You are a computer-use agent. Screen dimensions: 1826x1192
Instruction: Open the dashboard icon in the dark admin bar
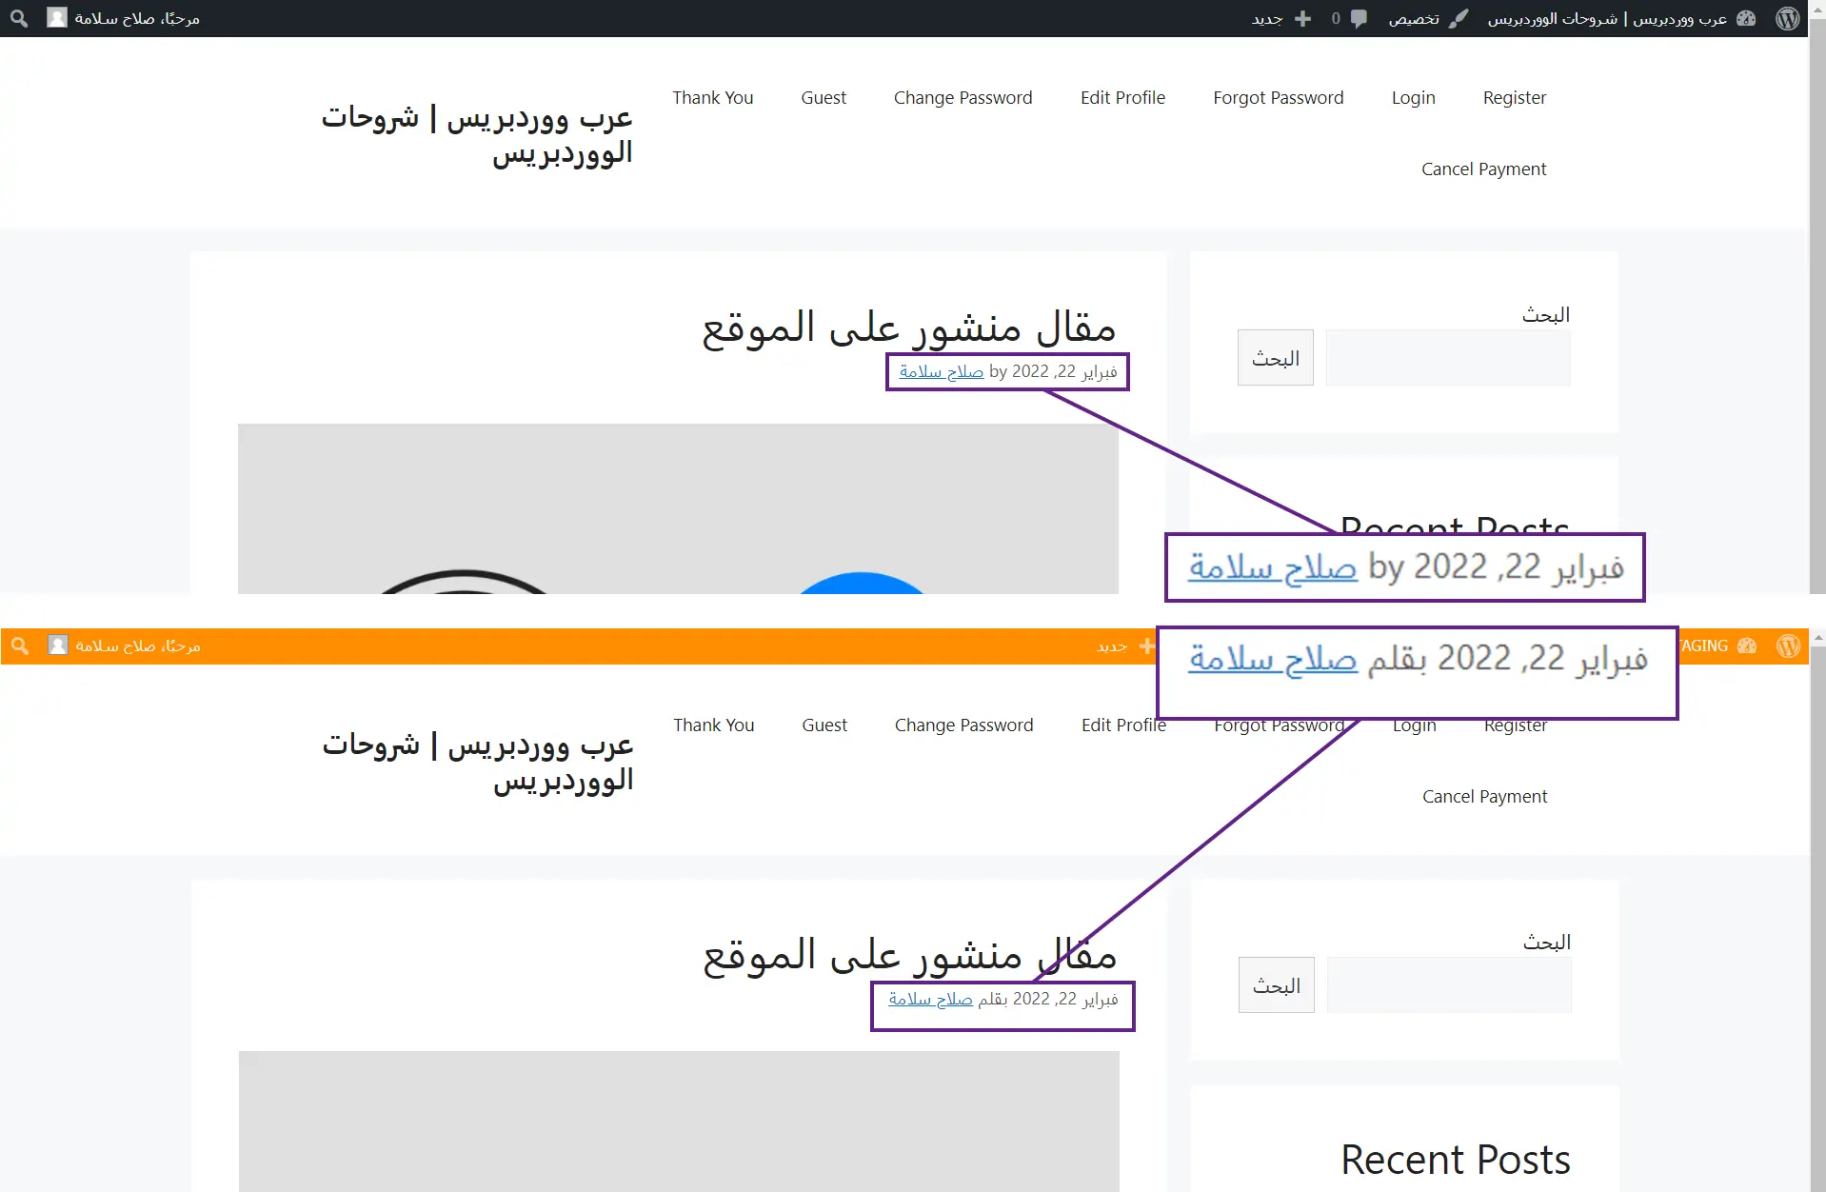pos(1746,18)
